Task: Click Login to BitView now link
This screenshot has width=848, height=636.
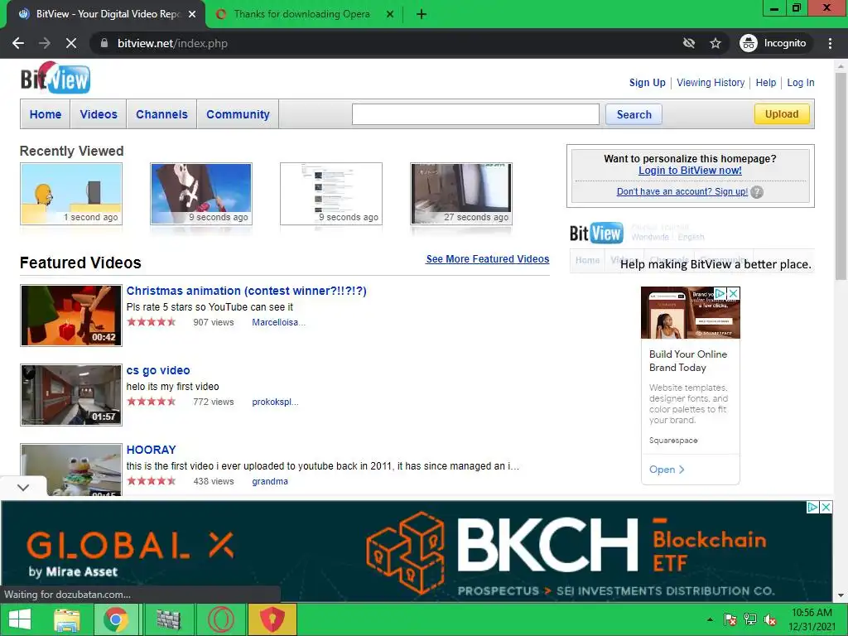Action: (x=690, y=171)
